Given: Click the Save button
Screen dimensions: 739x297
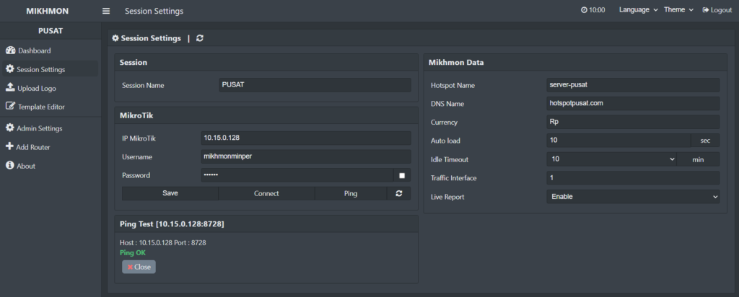Looking at the screenshot, I should tap(170, 193).
